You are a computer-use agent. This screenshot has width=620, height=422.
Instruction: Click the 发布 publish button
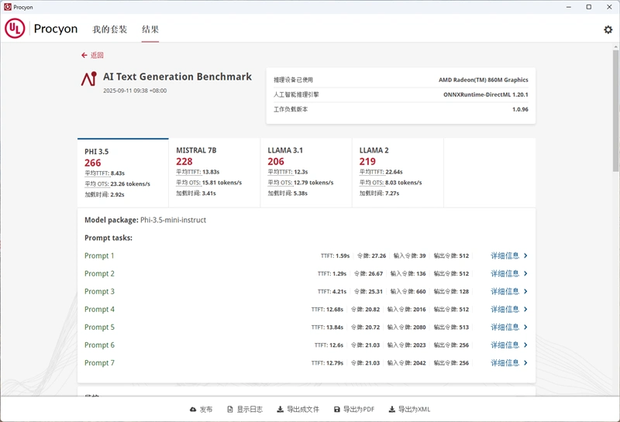pyautogui.click(x=201, y=410)
